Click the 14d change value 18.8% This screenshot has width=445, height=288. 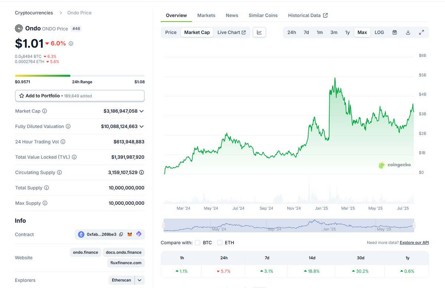[x=312, y=271]
